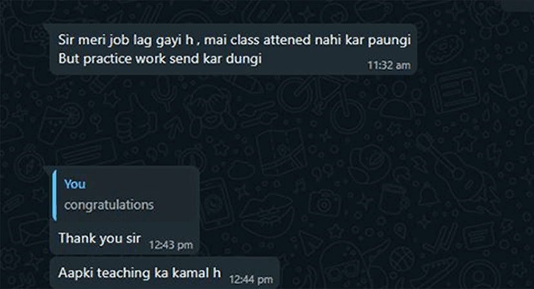The width and height of the screenshot is (534, 289).
Task: Select the "You" sender name in quote
Action: [x=75, y=184]
